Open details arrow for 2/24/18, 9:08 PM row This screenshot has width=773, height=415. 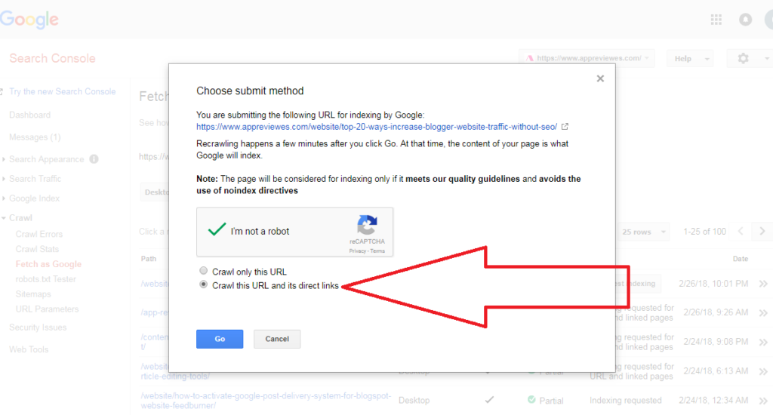click(x=763, y=342)
